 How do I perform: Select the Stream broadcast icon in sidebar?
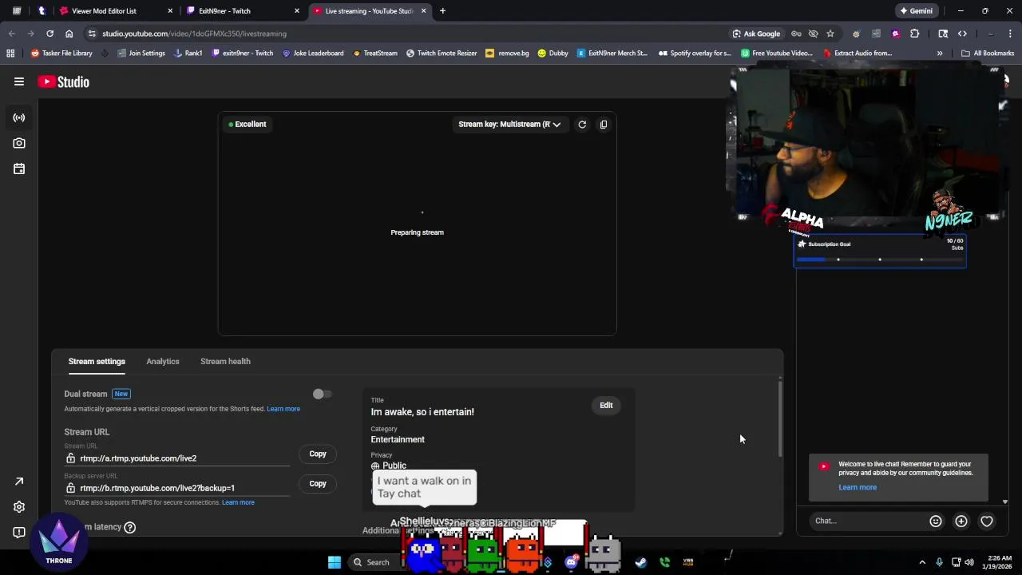coord(19,117)
